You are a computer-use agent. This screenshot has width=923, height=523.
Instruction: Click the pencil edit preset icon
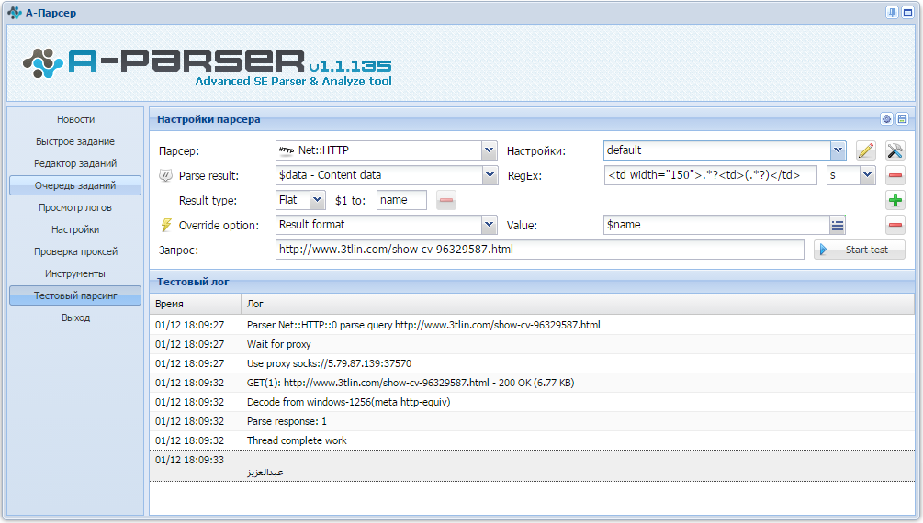[x=865, y=150]
